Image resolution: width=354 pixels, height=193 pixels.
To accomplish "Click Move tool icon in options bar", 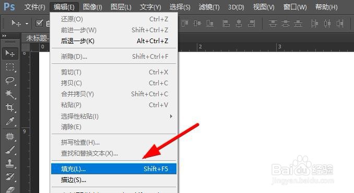I will click(16, 23).
